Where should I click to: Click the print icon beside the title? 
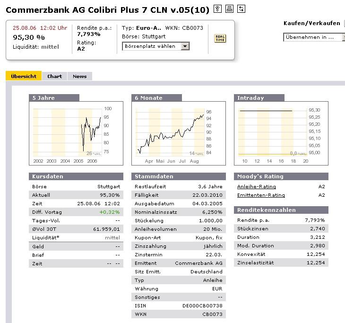(229, 9)
